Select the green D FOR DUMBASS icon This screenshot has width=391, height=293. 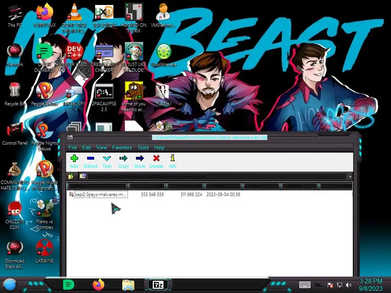(x=44, y=58)
